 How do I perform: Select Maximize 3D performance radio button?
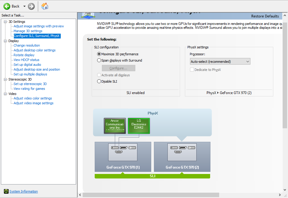pos(99,54)
